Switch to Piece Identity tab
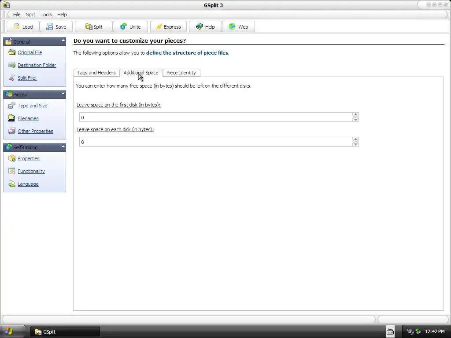451x338 pixels. (181, 73)
